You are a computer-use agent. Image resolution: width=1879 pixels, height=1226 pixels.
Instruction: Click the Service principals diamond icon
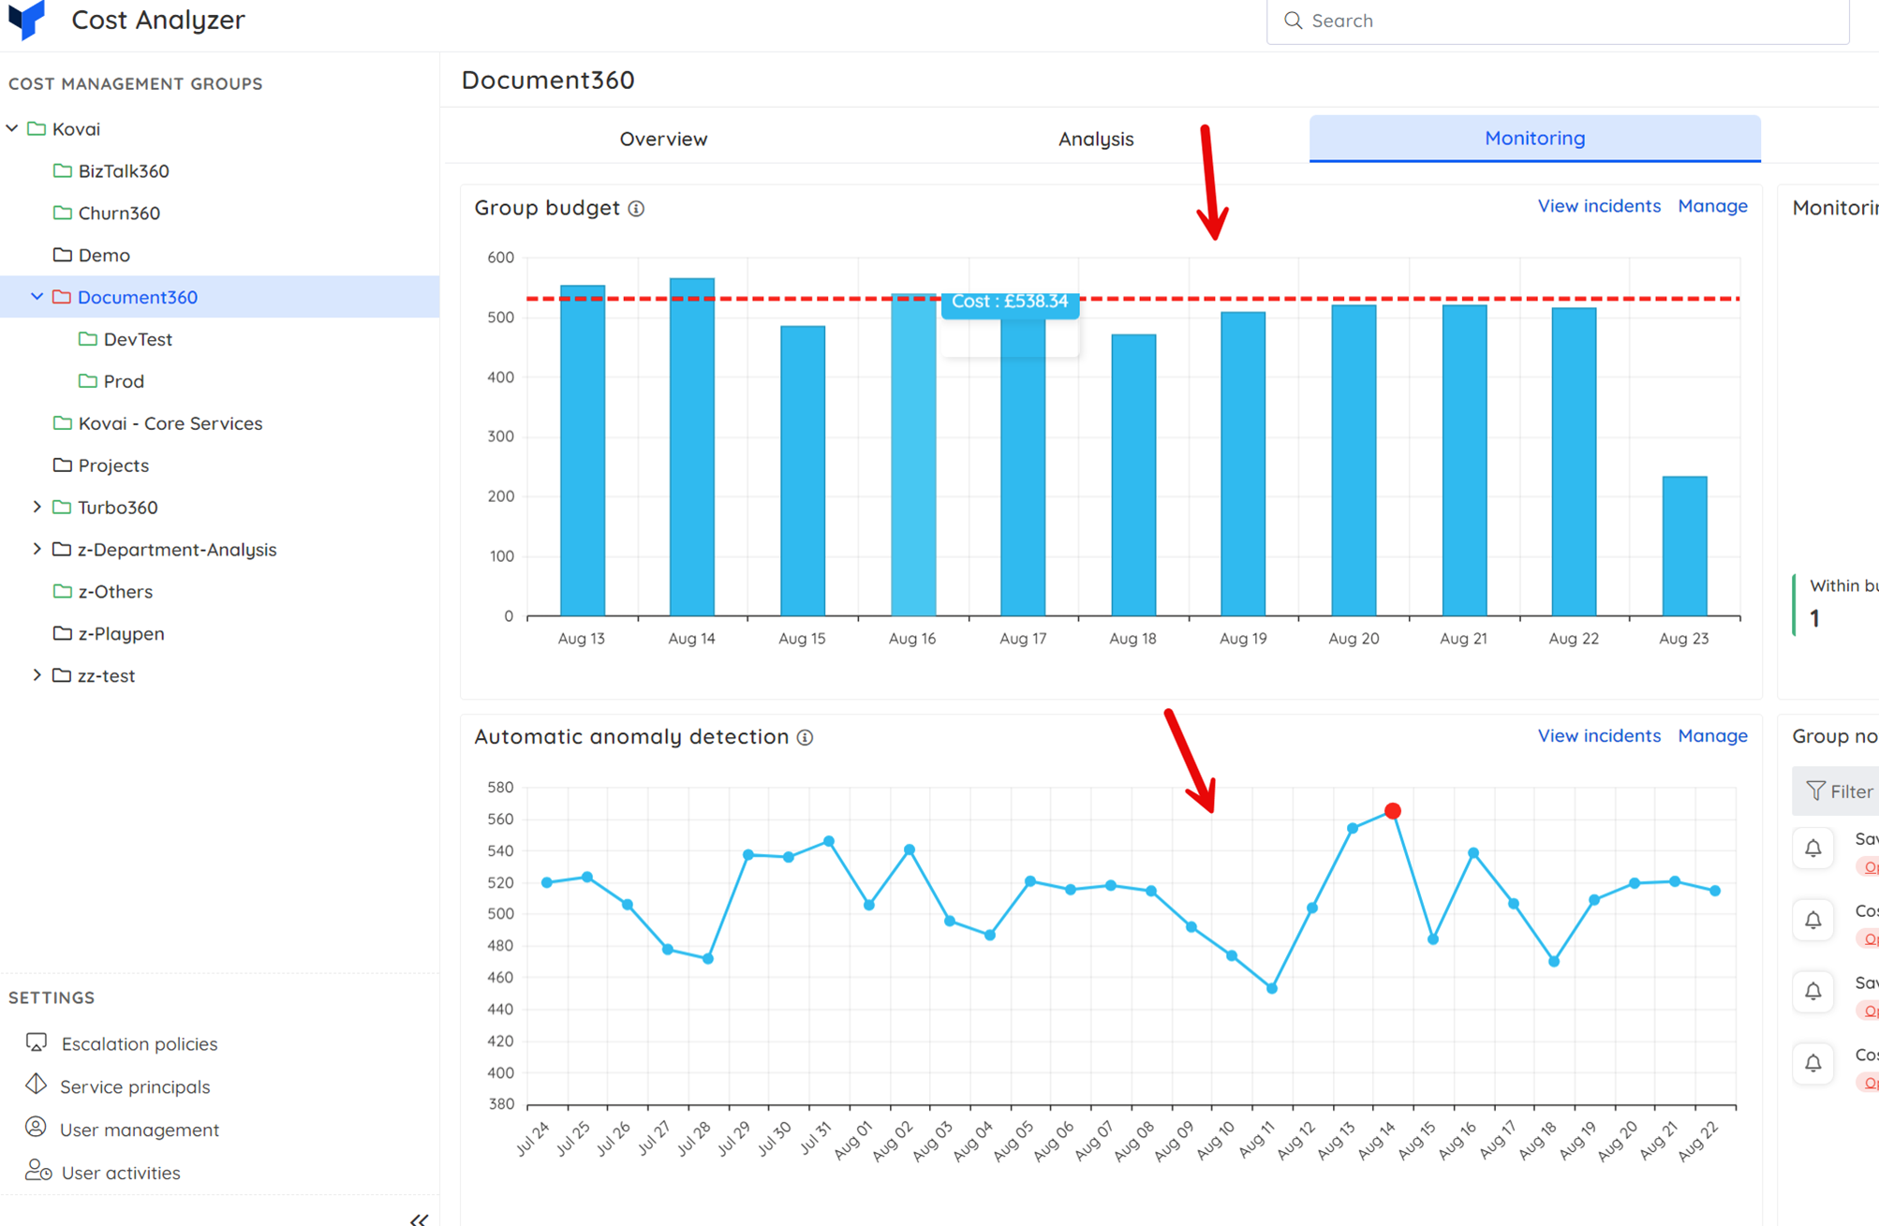[x=36, y=1085]
